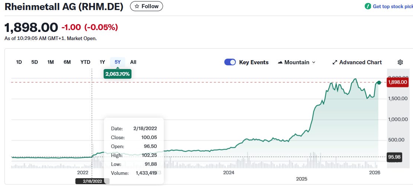Click the 2026 label on time axis
This screenshot has width=413, height=186.
pos(374,173)
